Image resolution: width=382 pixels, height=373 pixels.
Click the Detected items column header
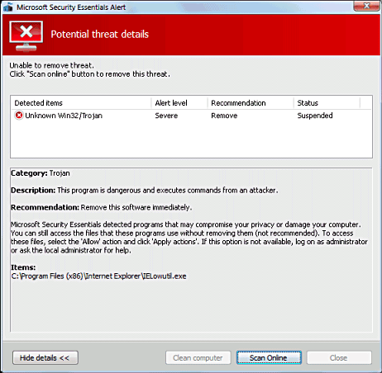81,103
